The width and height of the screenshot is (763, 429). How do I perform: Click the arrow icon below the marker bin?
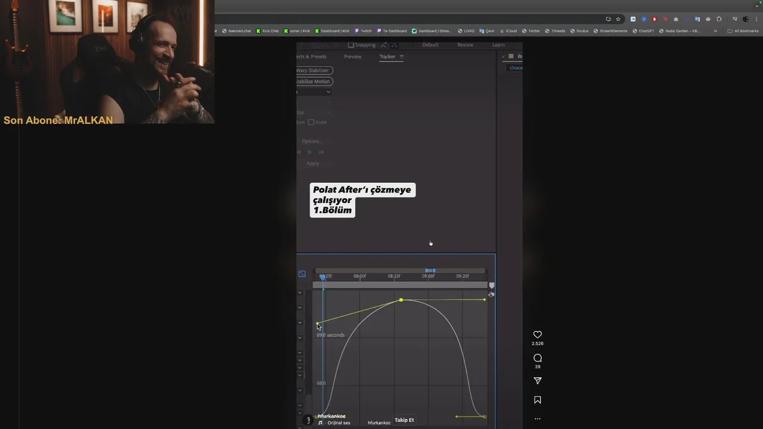(x=491, y=294)
